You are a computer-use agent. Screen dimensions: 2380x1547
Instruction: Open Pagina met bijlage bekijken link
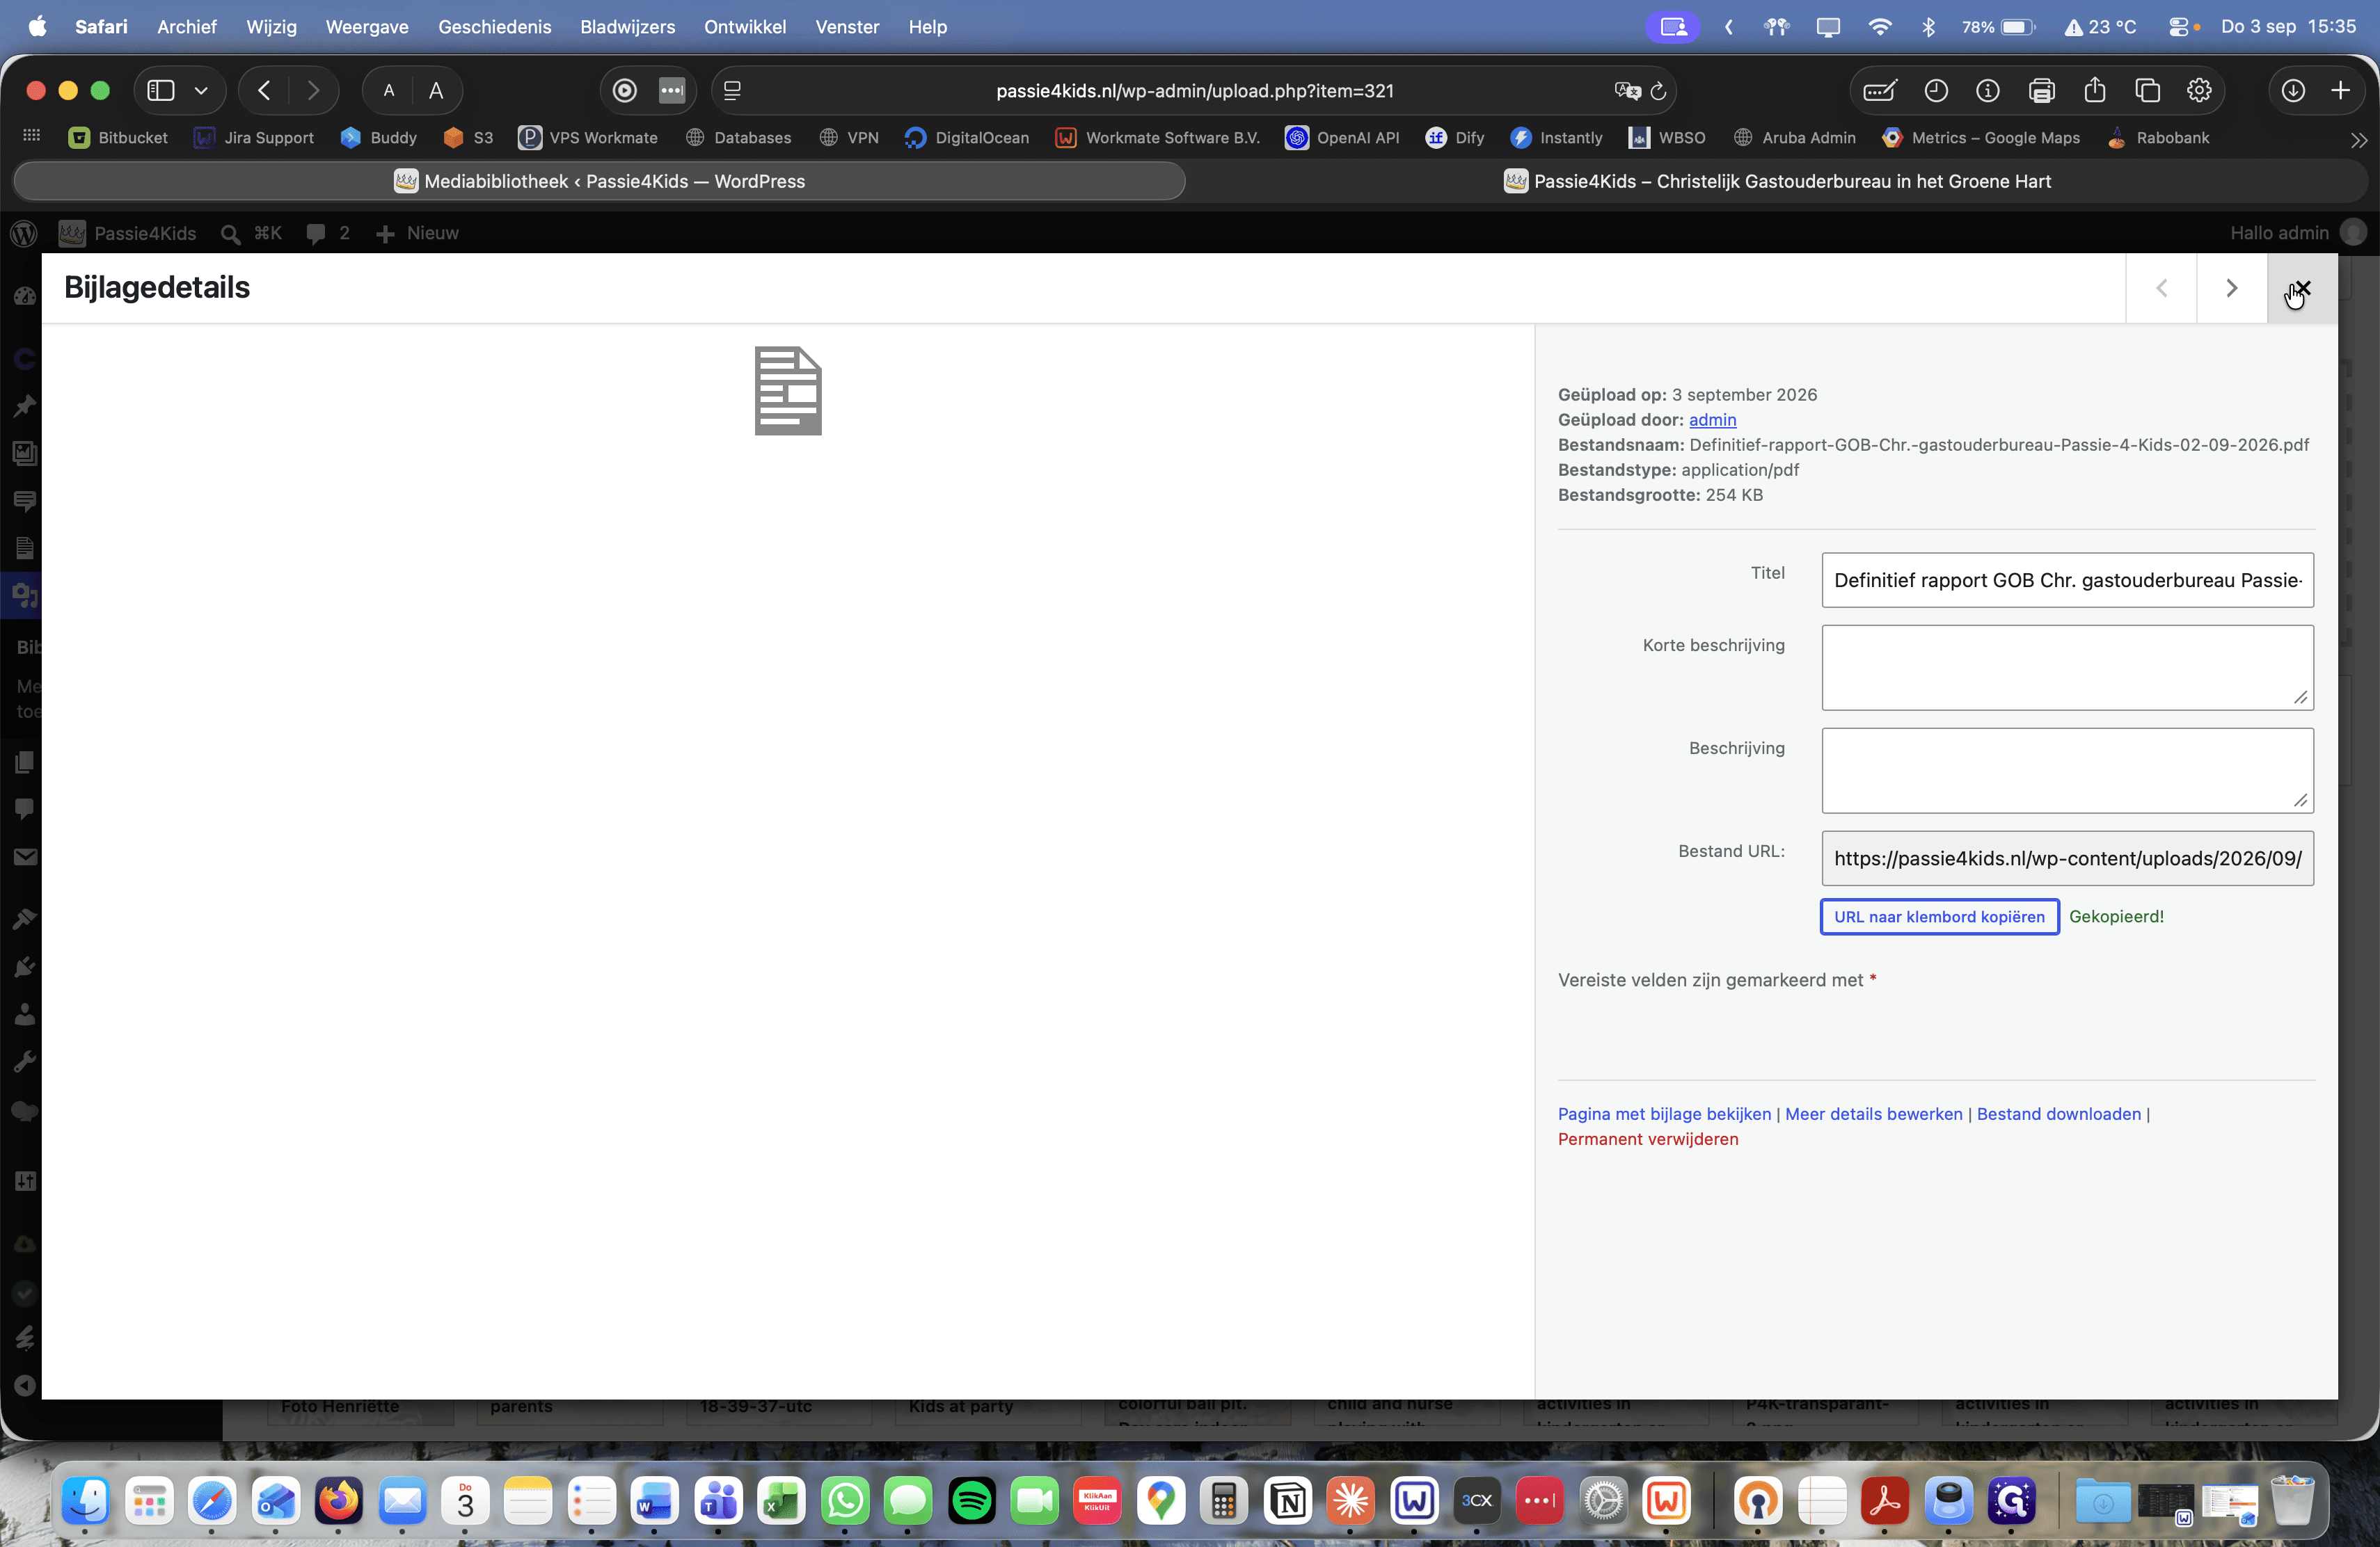1664,1113
